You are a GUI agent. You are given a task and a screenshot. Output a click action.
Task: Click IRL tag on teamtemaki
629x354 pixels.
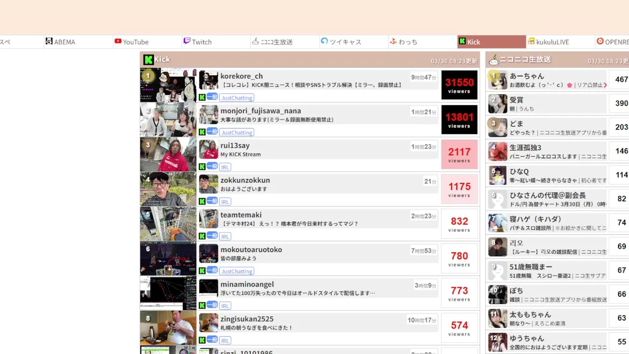pyautogui.click(x=225, y=236)
